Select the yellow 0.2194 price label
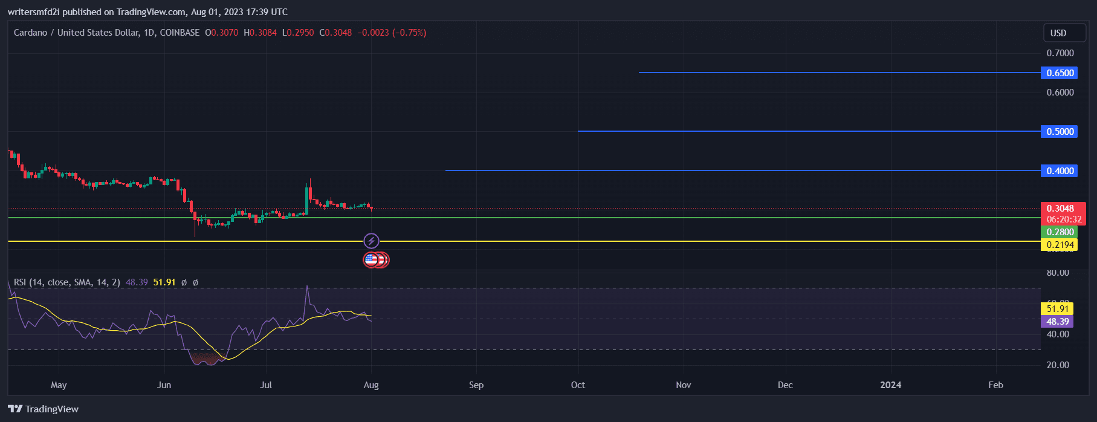 [x=1059, y=245]
